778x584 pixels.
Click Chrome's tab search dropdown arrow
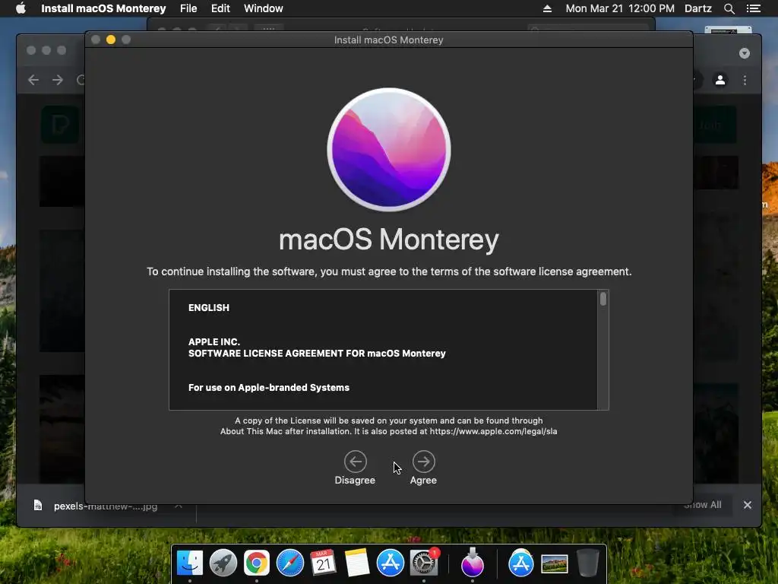[x=745, y=53]
